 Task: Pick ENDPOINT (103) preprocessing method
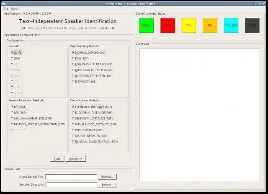(84, 82)
